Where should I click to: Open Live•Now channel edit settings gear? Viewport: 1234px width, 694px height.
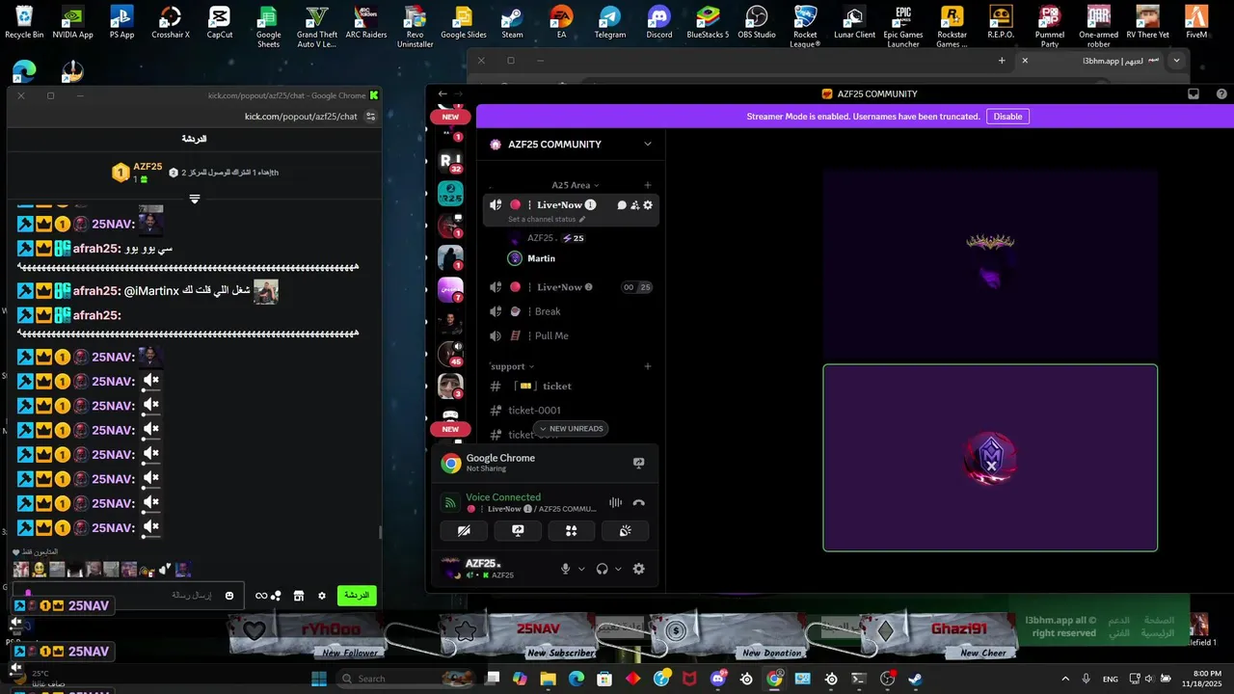(648, 205)
